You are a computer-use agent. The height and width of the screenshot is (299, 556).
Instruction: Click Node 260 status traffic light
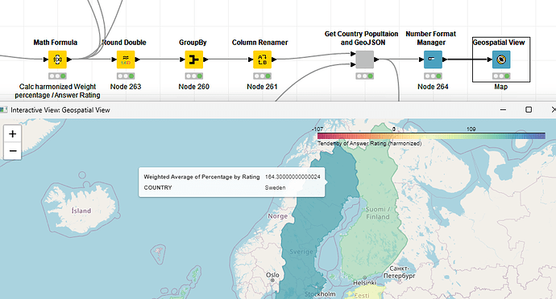coord(194,76)
